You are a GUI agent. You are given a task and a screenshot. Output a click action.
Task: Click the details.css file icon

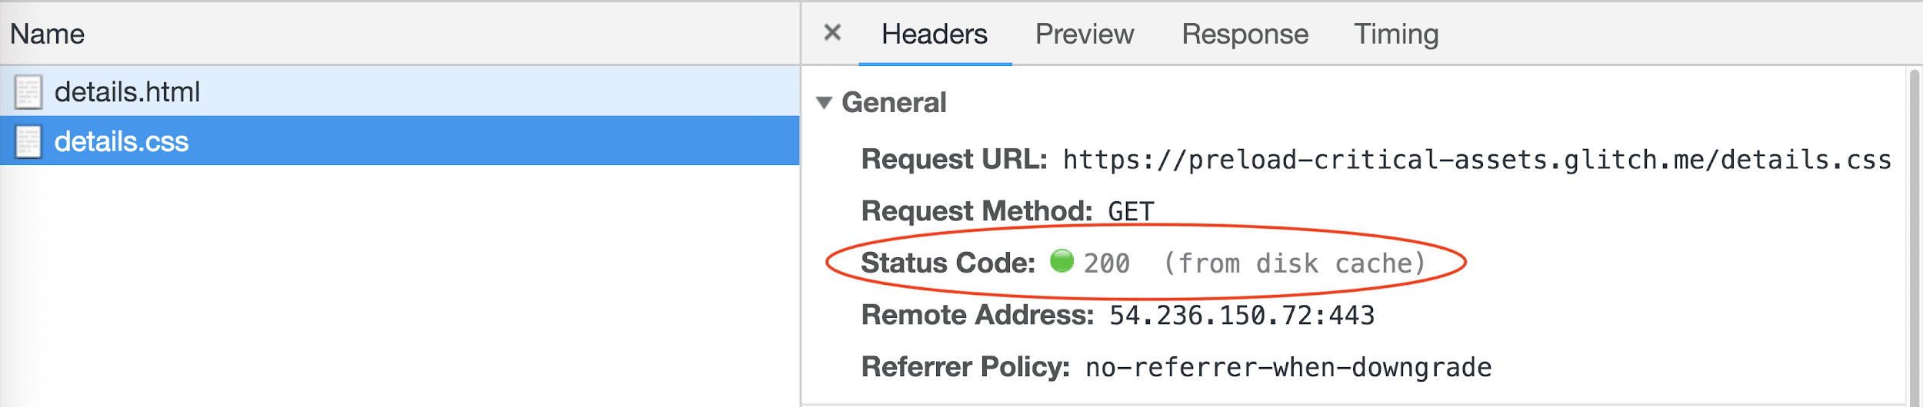pyautogui.click(x=28, y=142)
